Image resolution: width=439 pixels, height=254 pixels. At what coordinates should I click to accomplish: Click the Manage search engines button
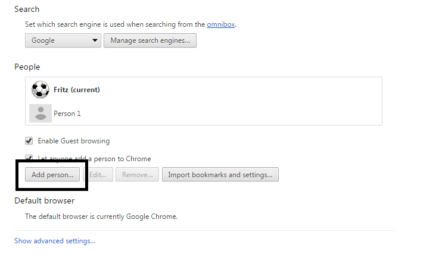point(150,40)
